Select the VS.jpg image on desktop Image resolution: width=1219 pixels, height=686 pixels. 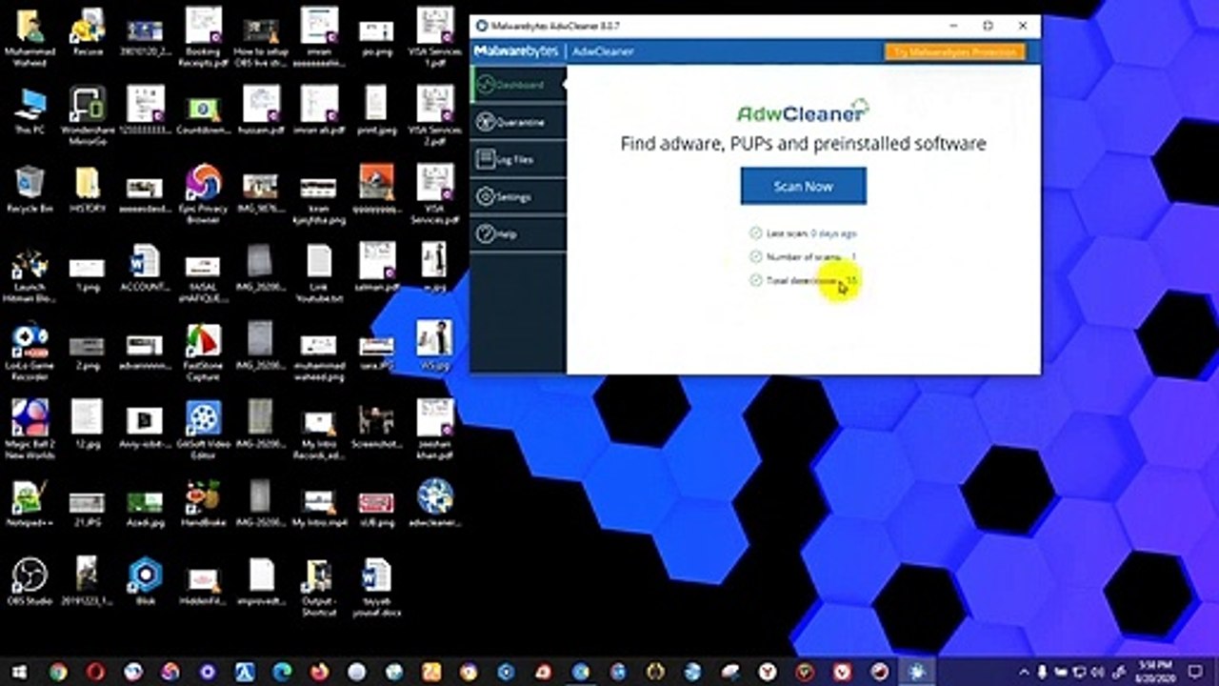pos(434,345)
